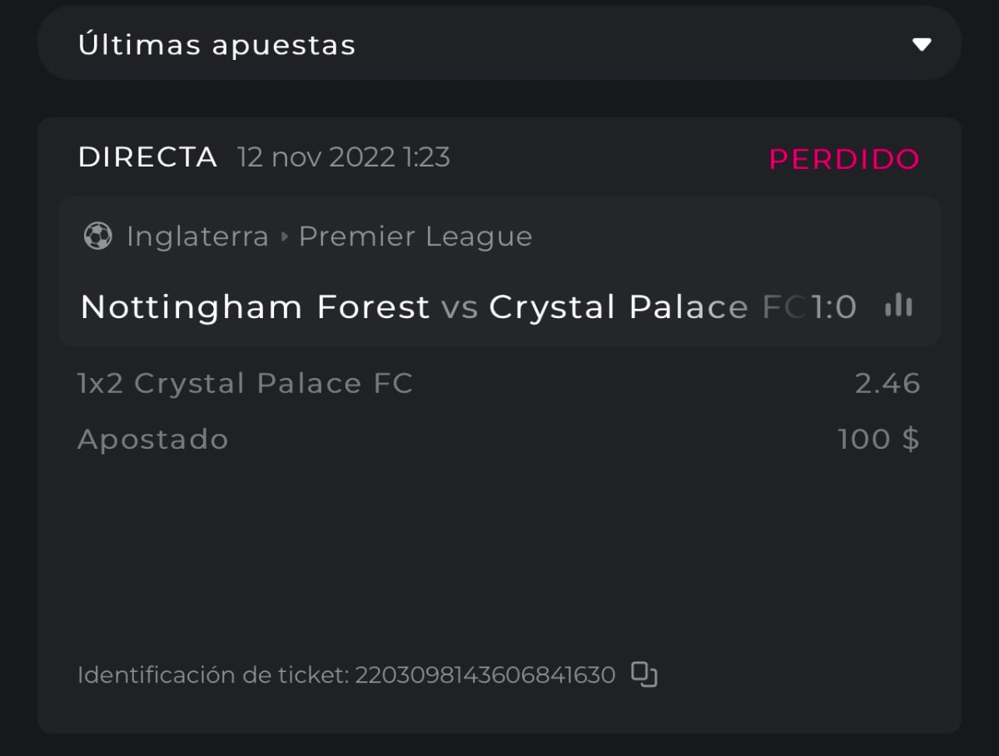Select the ticket number 2203098143606841630
999x756 pixels.
[x=485, y=674]
